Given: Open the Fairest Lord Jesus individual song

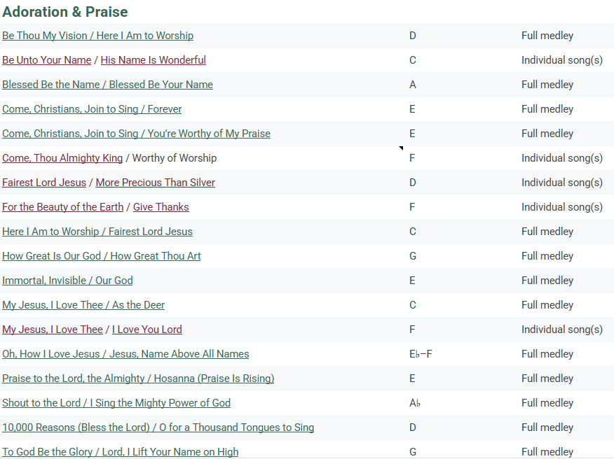Looking at the screenshot, I should point(43,183).
